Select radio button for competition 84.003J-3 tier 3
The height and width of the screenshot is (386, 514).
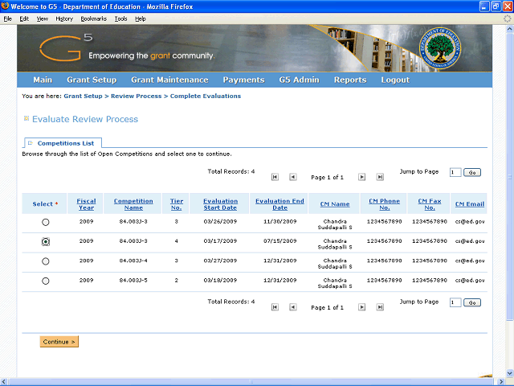(x=45, y=222)
